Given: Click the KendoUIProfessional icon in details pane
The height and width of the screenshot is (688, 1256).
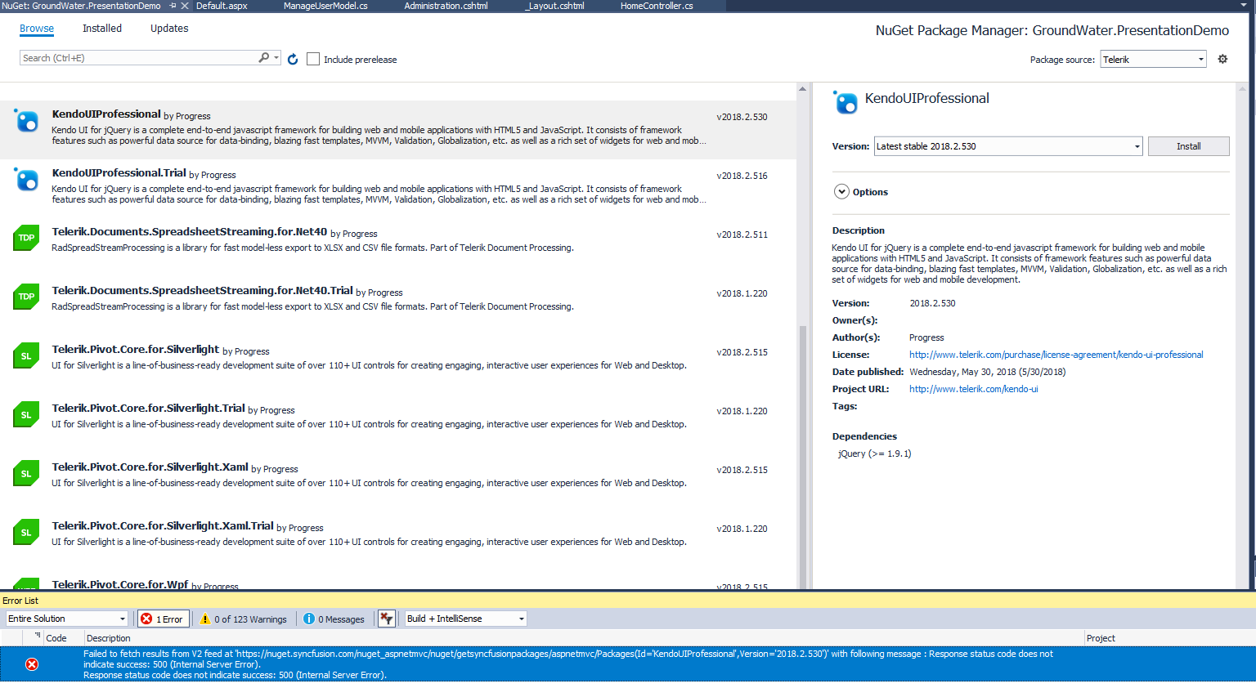Looking at the screenshot, I should 846,102.
